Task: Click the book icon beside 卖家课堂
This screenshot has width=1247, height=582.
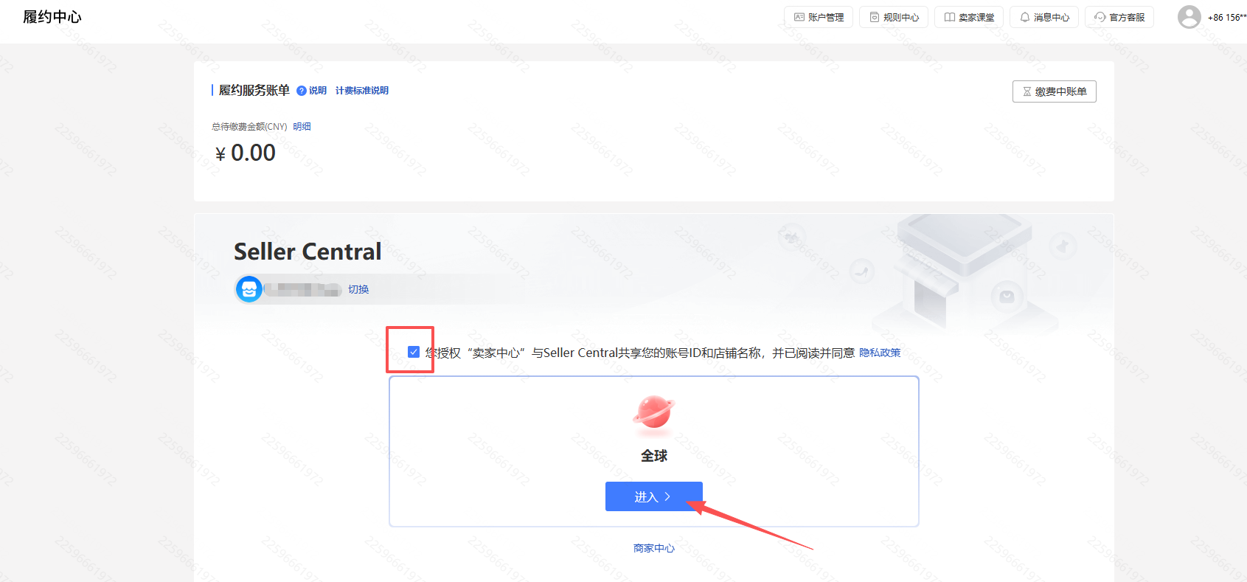Action: (950, 17)
